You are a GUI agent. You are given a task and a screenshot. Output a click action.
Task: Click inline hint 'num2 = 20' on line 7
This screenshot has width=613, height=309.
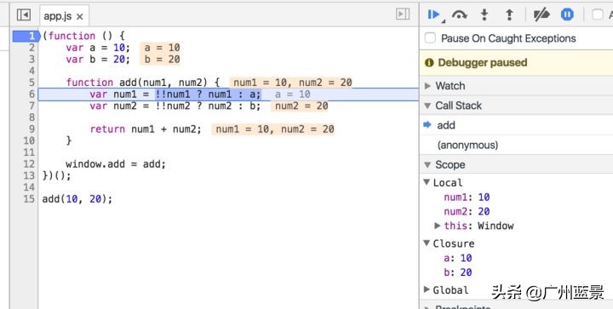point(300,106)
